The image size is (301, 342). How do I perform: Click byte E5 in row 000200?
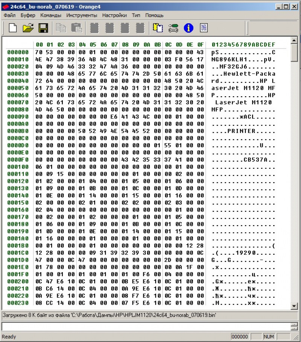136,281
